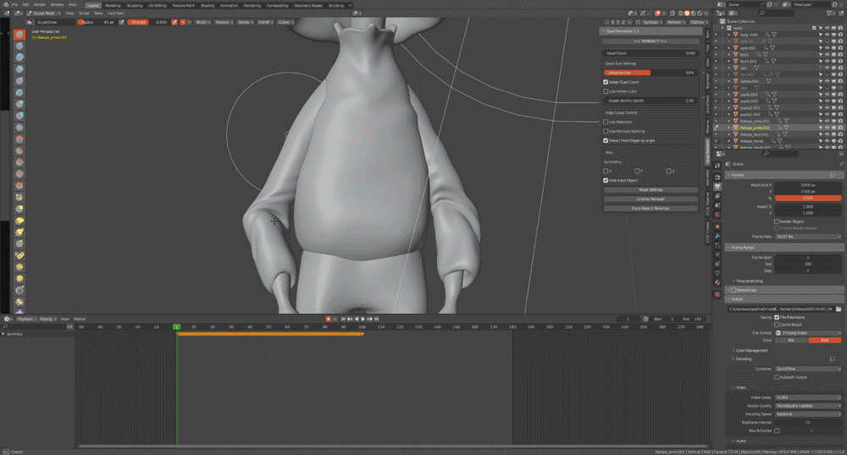Select solid viewport shading mode

687,13
